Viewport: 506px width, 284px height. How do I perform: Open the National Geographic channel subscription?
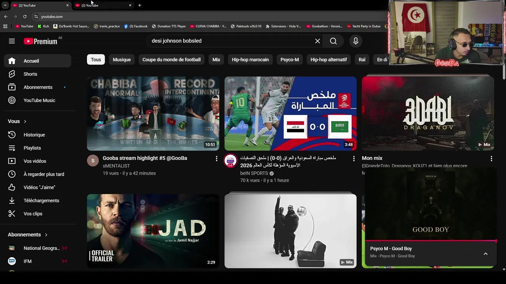click(38, 248)
